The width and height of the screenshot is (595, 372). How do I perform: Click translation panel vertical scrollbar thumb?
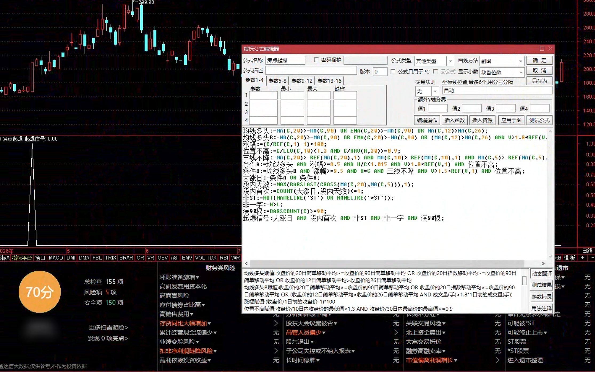coord(524,280)
